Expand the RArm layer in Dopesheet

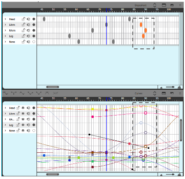[5, 30]
